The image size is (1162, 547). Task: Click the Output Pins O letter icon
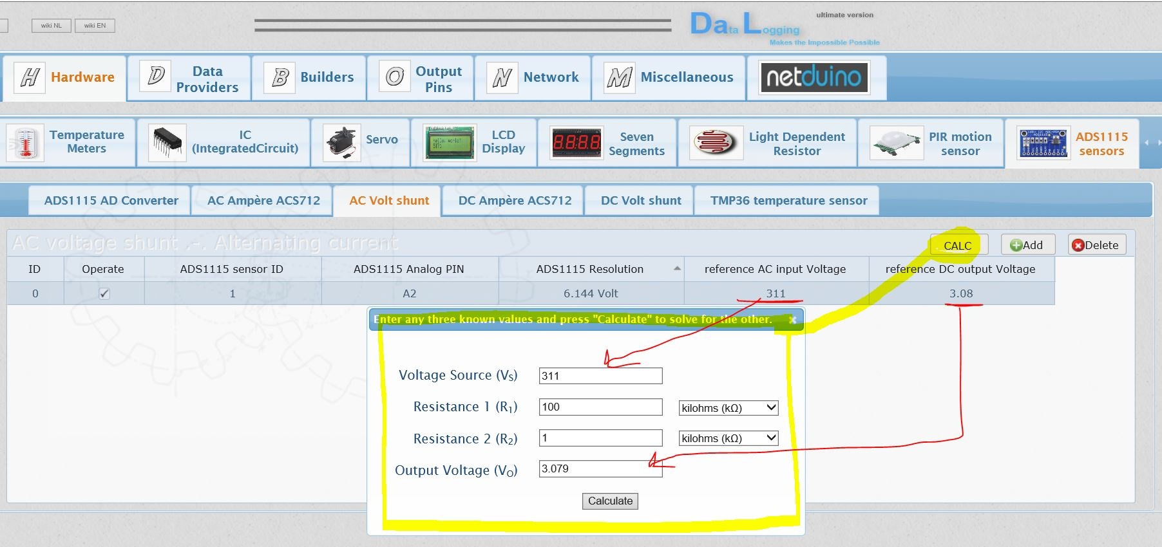pos(394,77)
